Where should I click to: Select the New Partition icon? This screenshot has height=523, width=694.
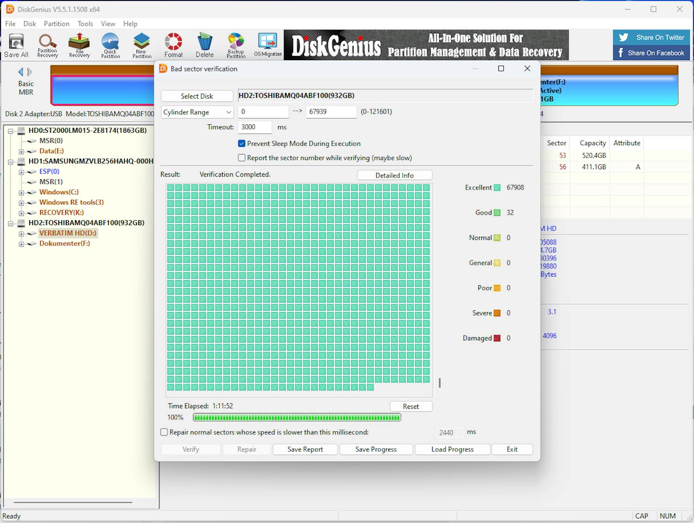tap(142, 45)
